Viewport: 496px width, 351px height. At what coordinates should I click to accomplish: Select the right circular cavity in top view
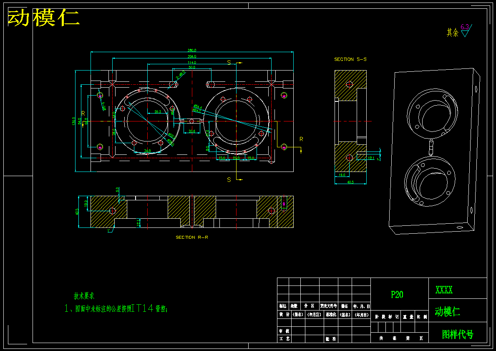coord(236,121)
